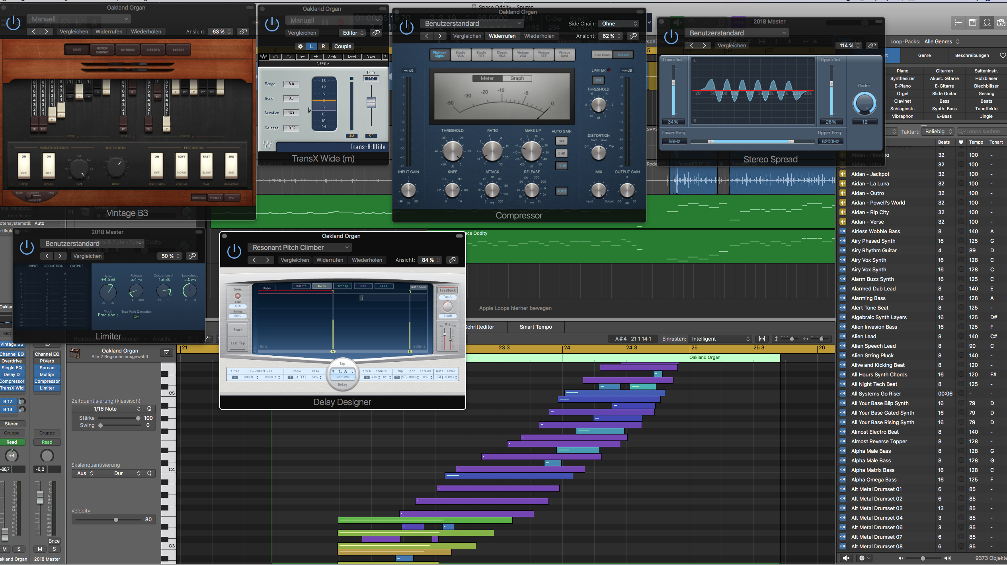Open Einrasten Intelligent dropdown

click(x=720, y=339)
